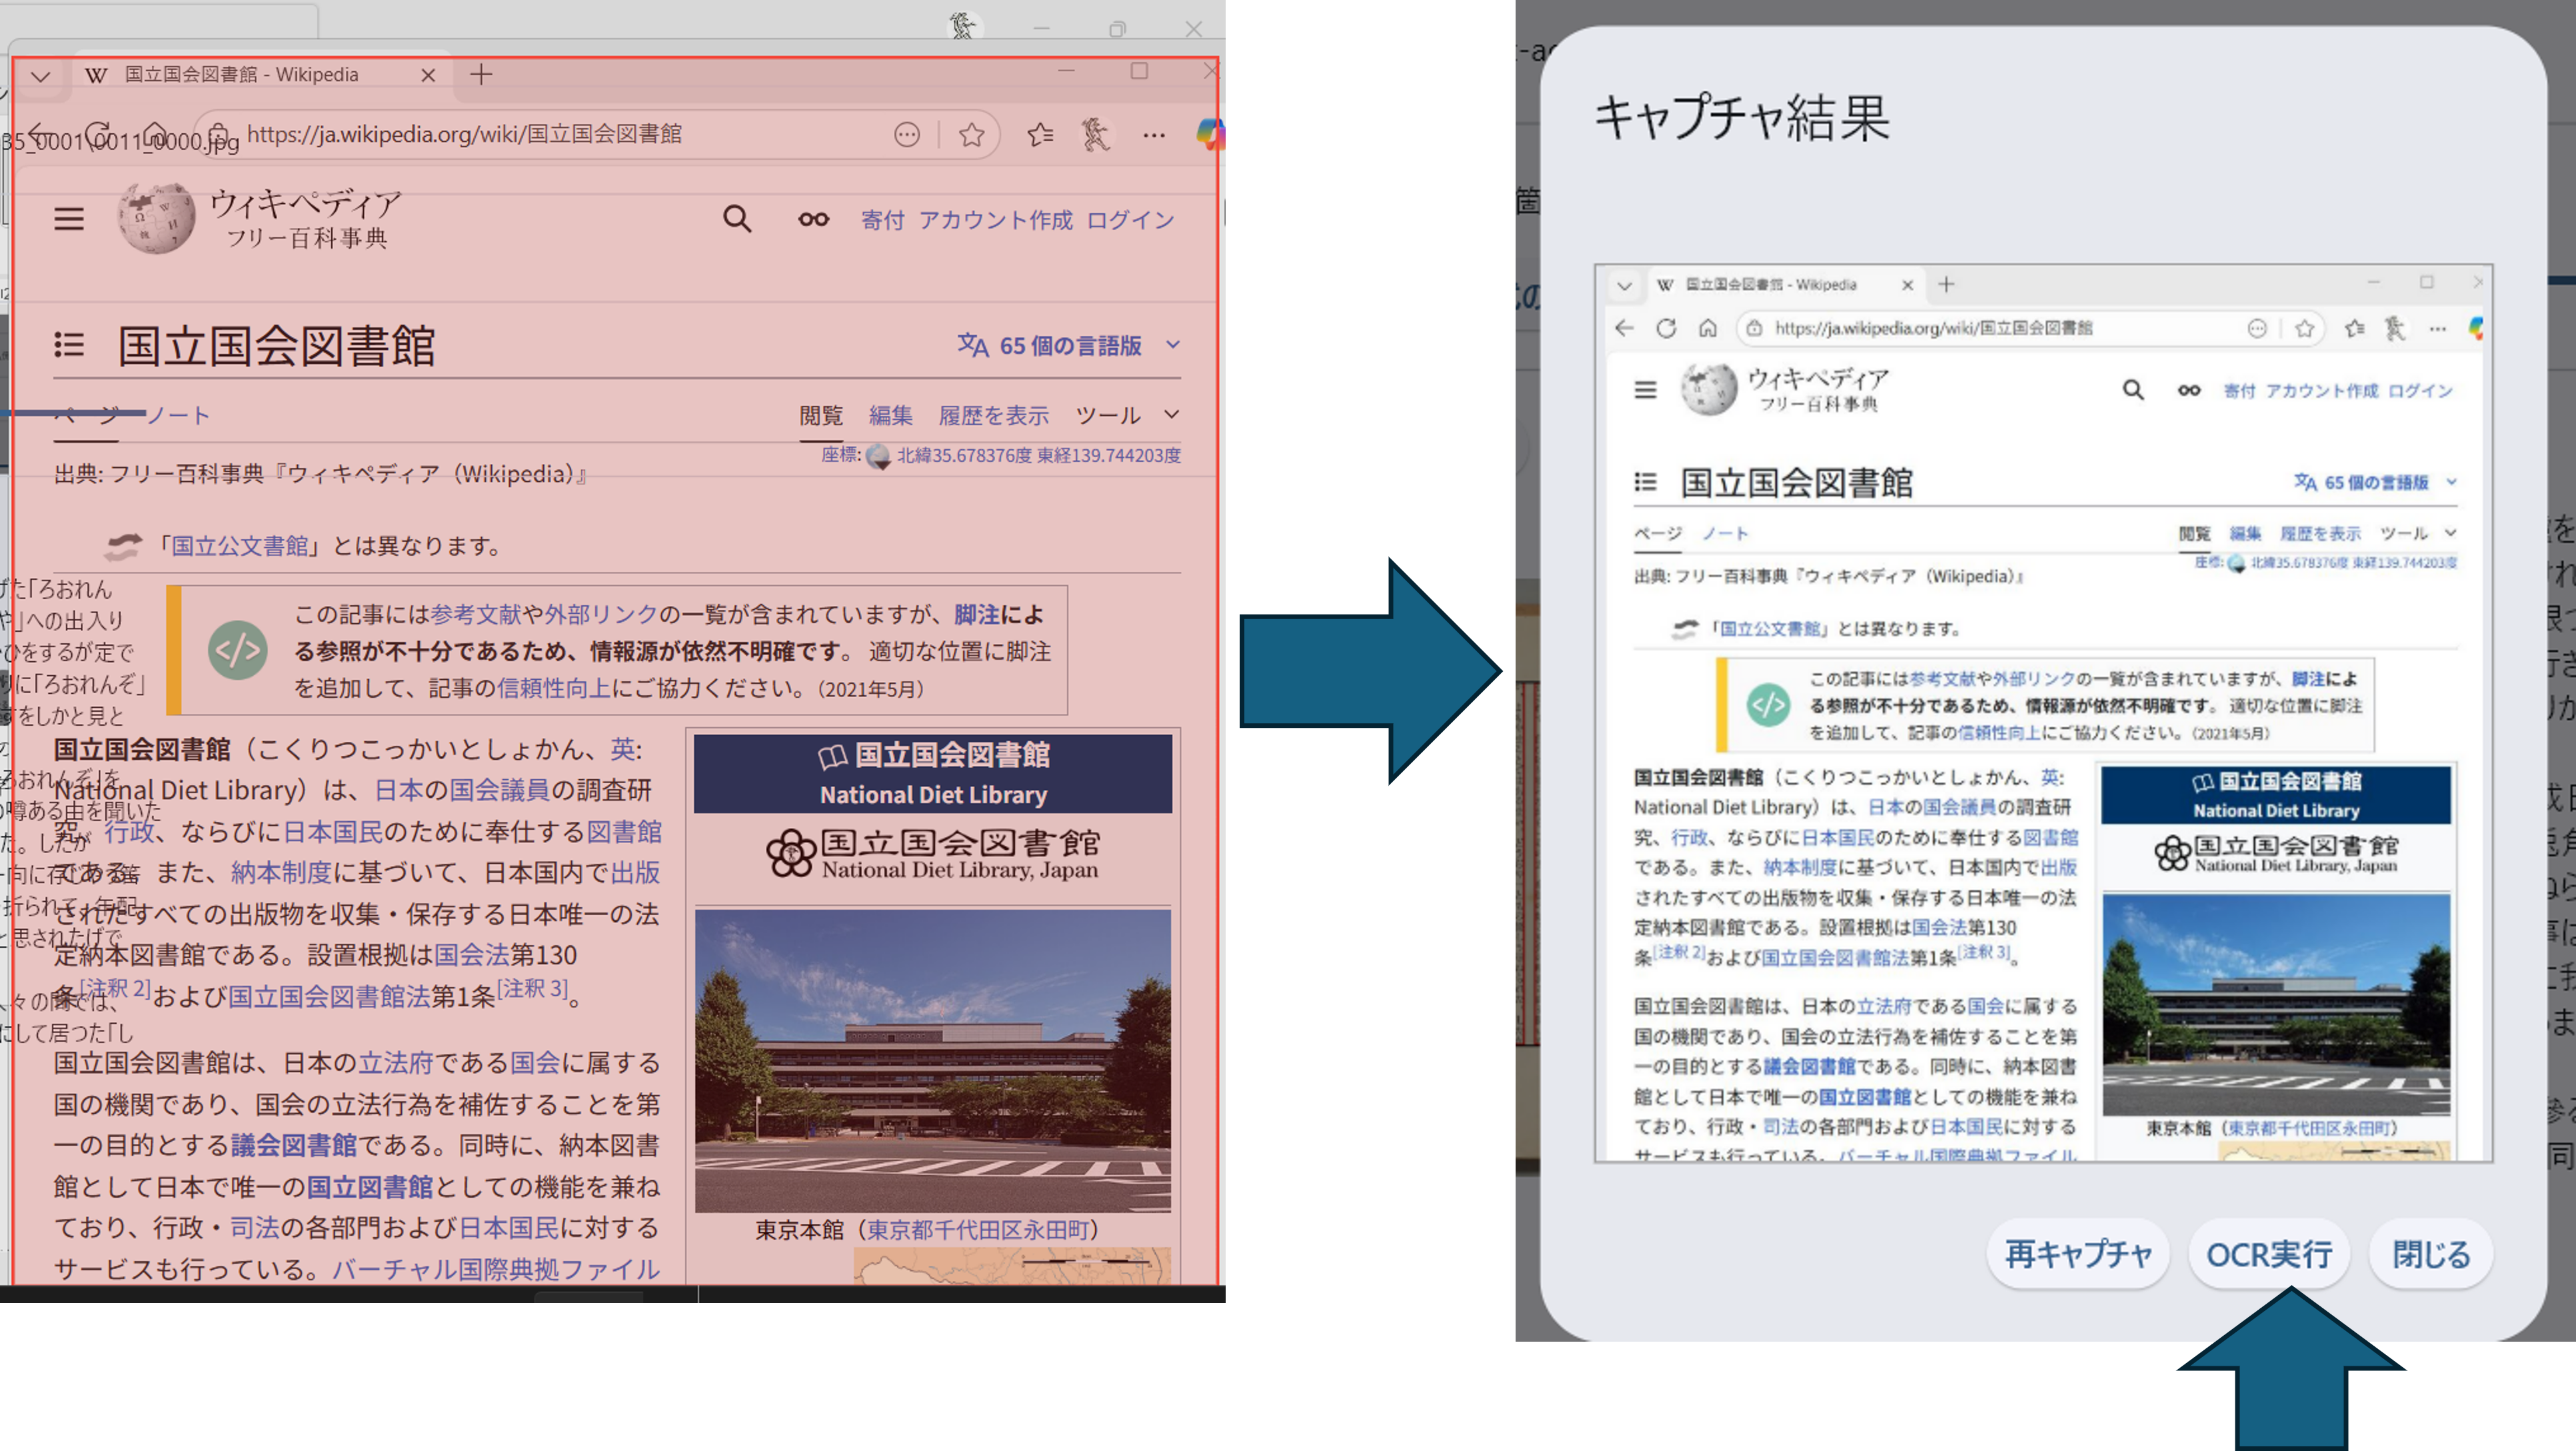Click the Wikipedia search magnifier icon

(737, 219)
